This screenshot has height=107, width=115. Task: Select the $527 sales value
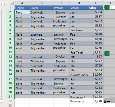[x=95, y=61]
